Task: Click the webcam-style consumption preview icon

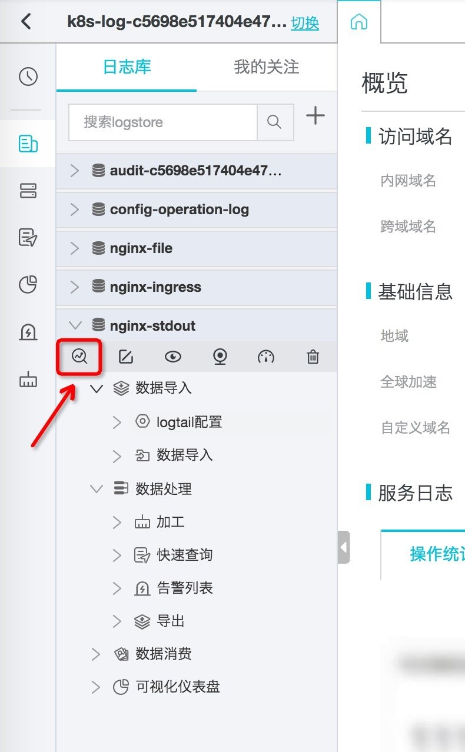Action: tap(220, 357)
